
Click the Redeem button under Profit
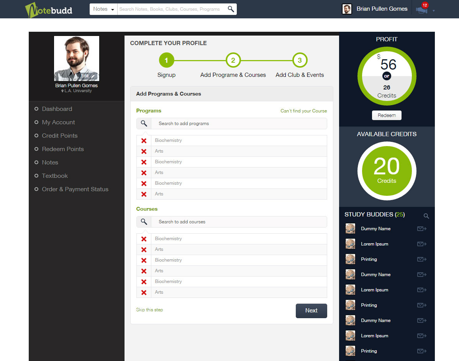click(x=387, y=115)
